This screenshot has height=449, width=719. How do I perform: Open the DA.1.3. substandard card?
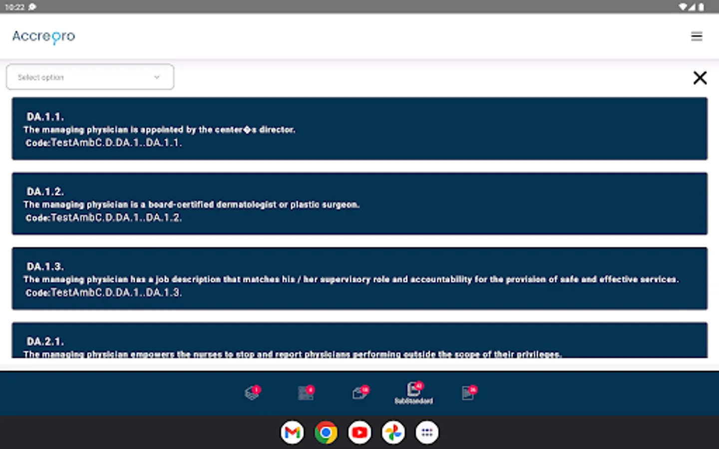click(x=359, y=278)
